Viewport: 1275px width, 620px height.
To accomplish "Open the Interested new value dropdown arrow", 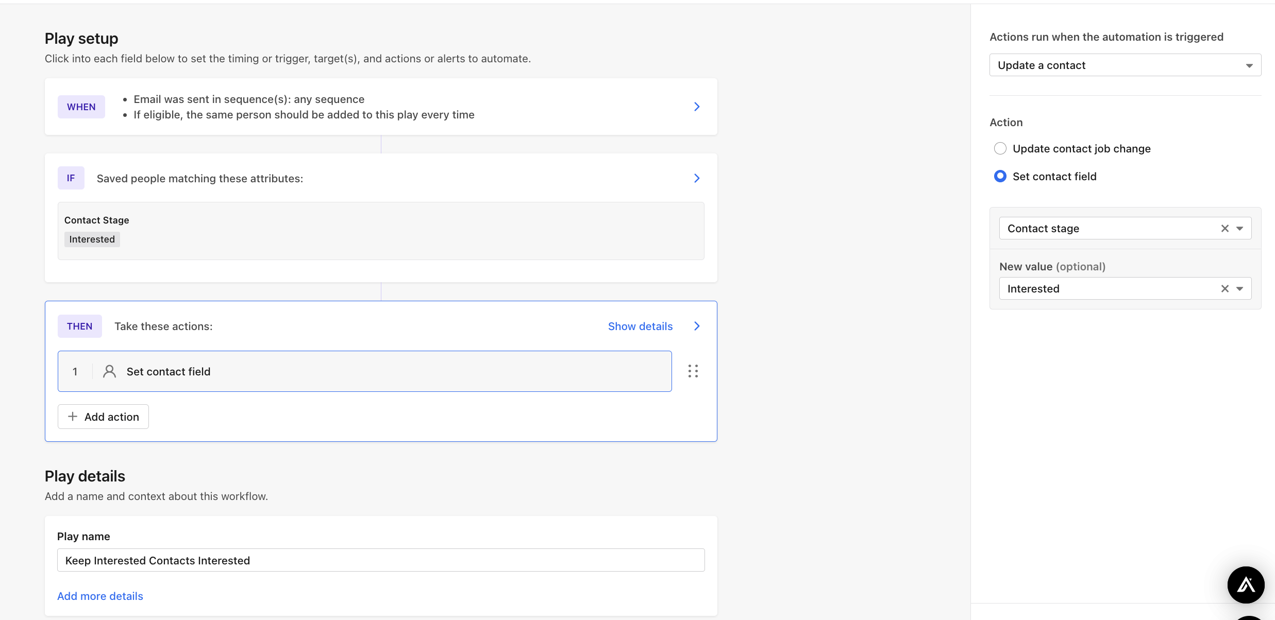I will [x=1240, y=288].
